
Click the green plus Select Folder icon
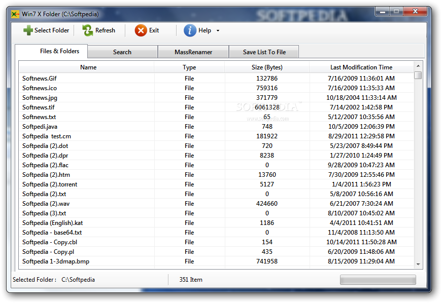(x=28, y=30)
